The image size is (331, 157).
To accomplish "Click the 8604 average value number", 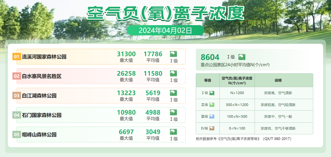I will tap(210, 57).
